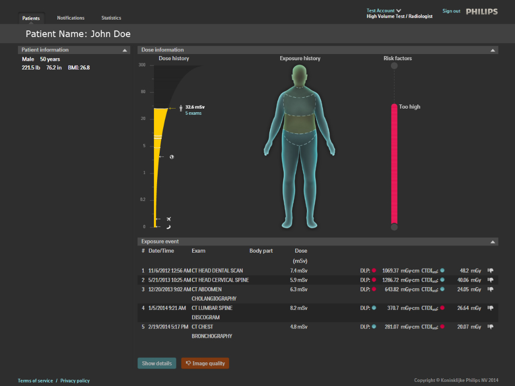Click the Image quality button
515x386 pixels.
[x=205, y=363]
